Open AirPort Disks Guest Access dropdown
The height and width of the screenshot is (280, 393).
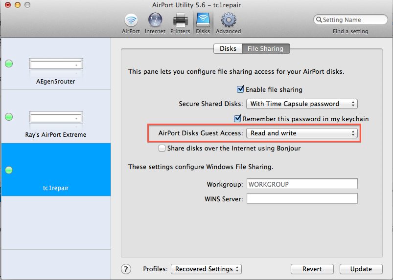click(302, 133)
